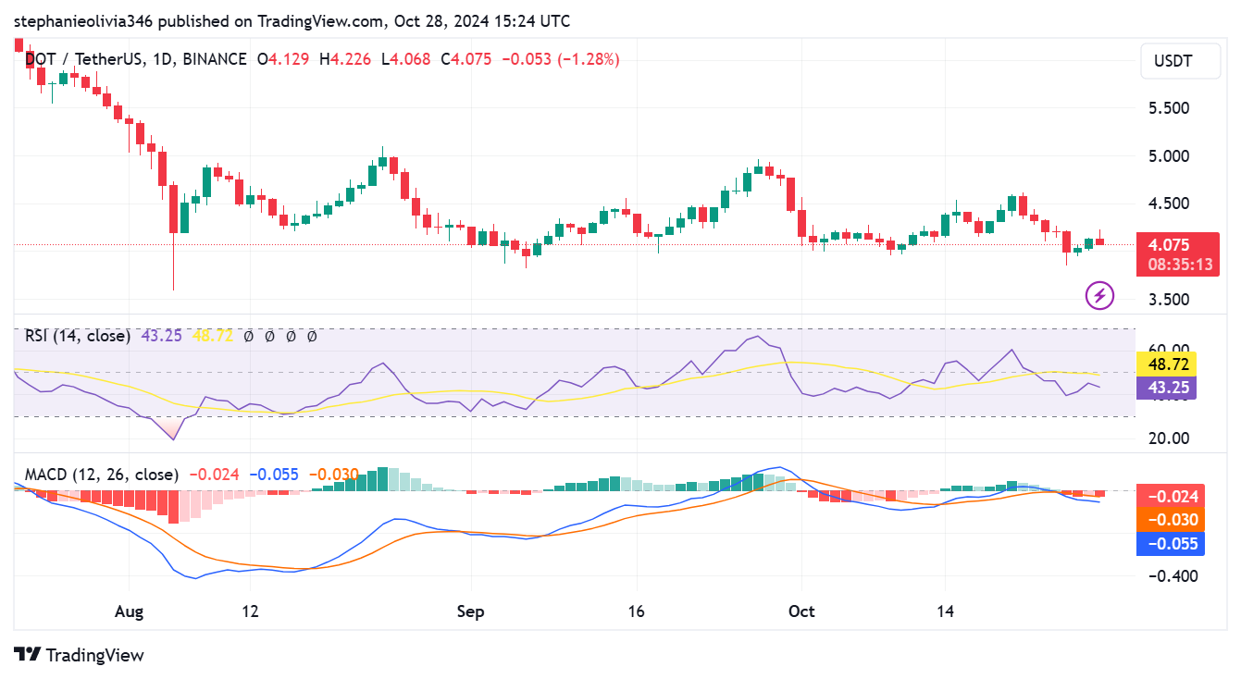1241x679 pixels.
Task: Click the 12 date on time axis
Action: pyautogui.click(x=249, y=611)
